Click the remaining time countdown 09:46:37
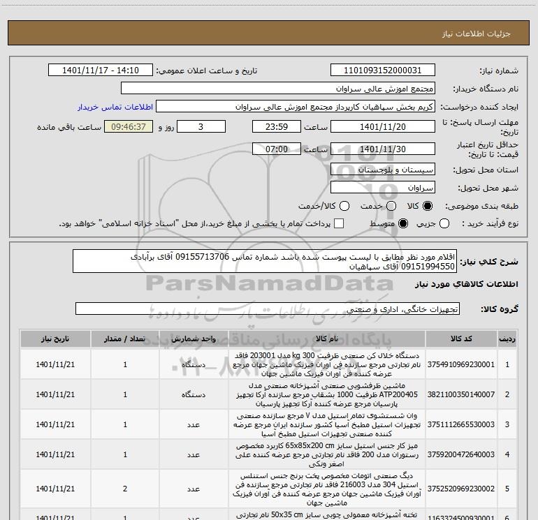Screen dimensions: 538x520 [129, 126]
